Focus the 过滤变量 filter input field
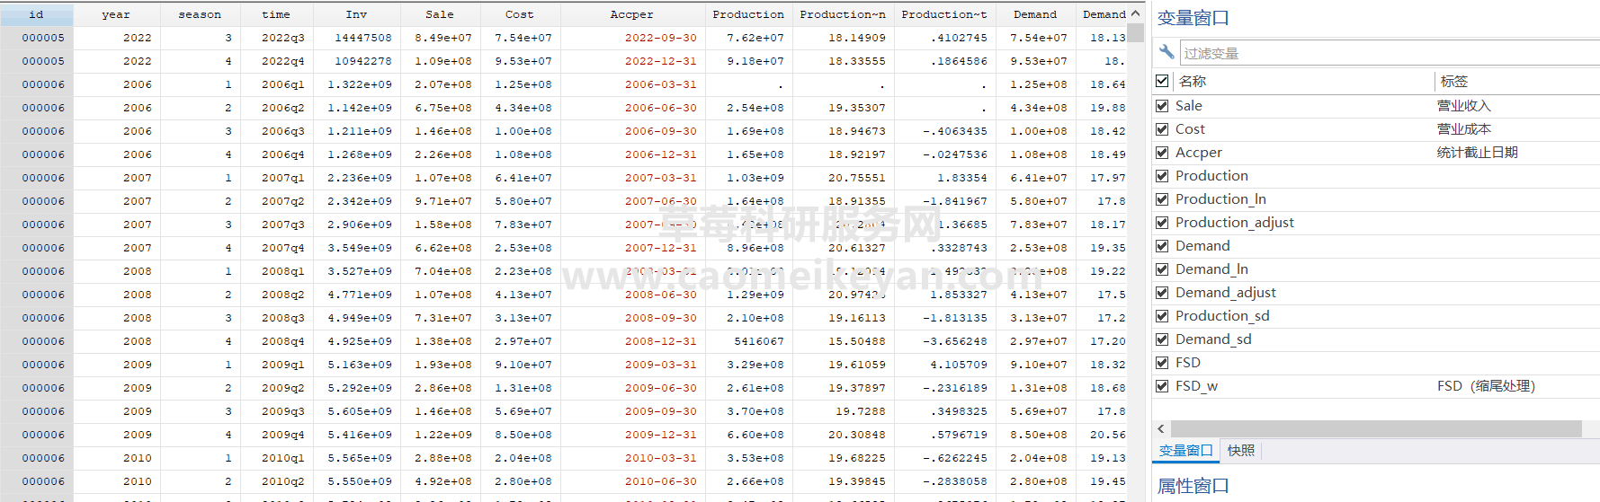 pyautogui.click(x=1385, y=53)
